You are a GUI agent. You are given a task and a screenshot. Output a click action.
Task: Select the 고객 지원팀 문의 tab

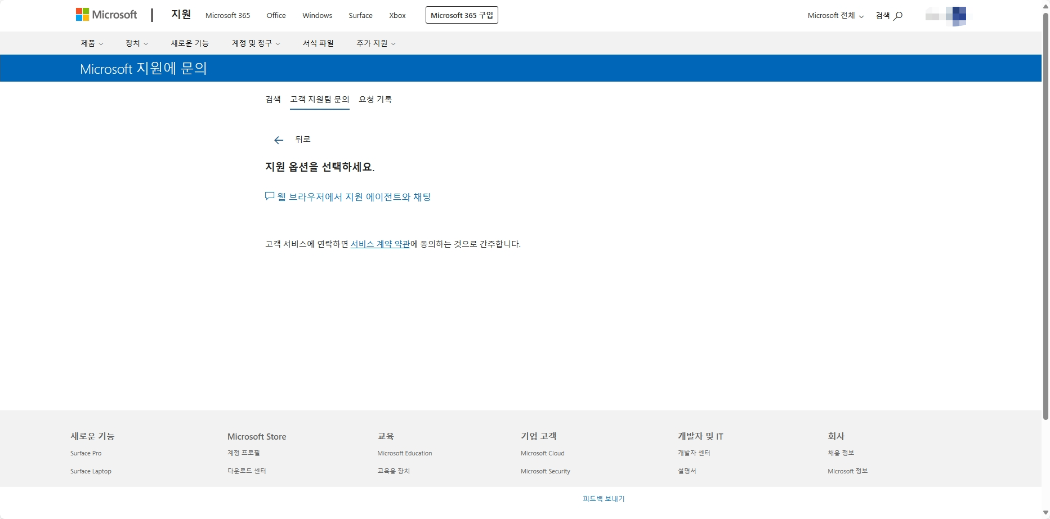pyautogui.click(x=320, y=100)
